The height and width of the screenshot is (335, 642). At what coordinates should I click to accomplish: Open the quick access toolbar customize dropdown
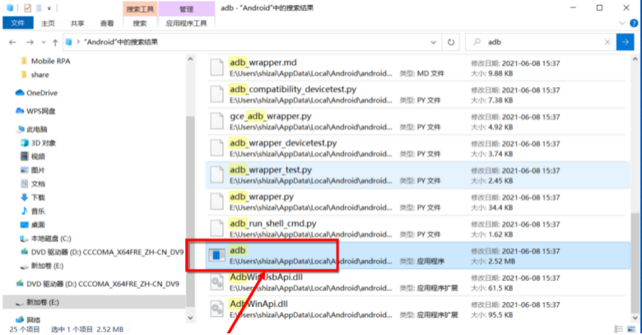[49, 8]
